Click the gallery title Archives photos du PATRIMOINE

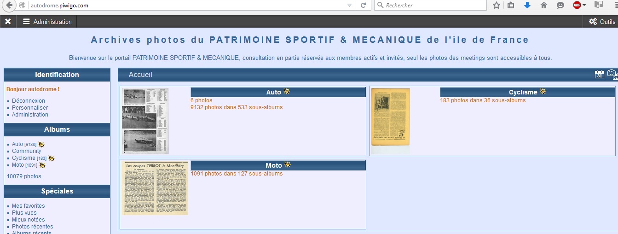[x=310, y=40]
